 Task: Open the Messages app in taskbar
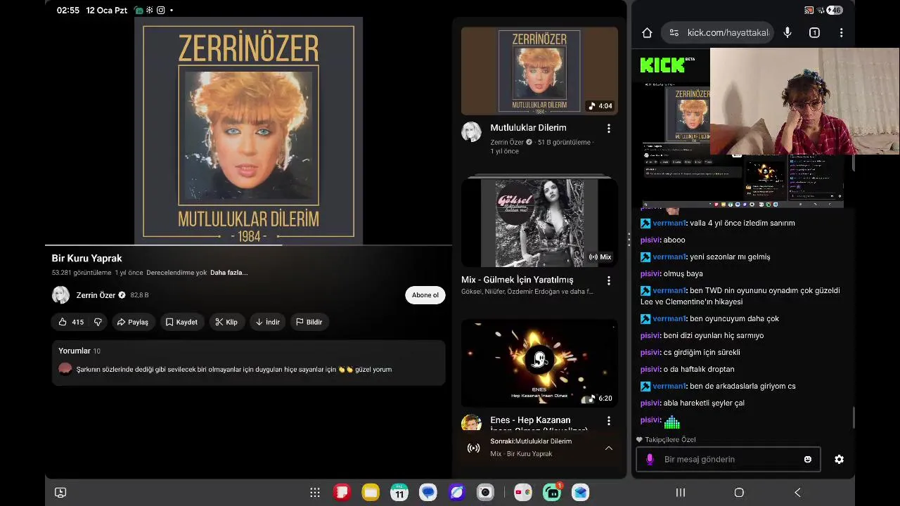[428, 493]
